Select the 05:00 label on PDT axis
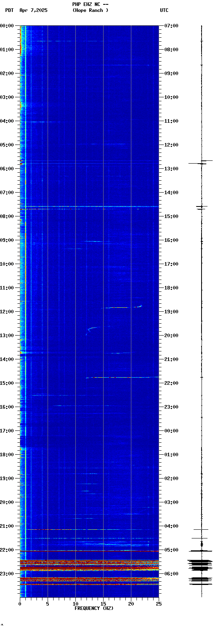This screenshot has height=629, width=219. 7,145
